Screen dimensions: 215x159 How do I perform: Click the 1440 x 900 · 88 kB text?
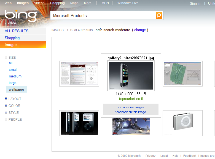coord(131,94)
